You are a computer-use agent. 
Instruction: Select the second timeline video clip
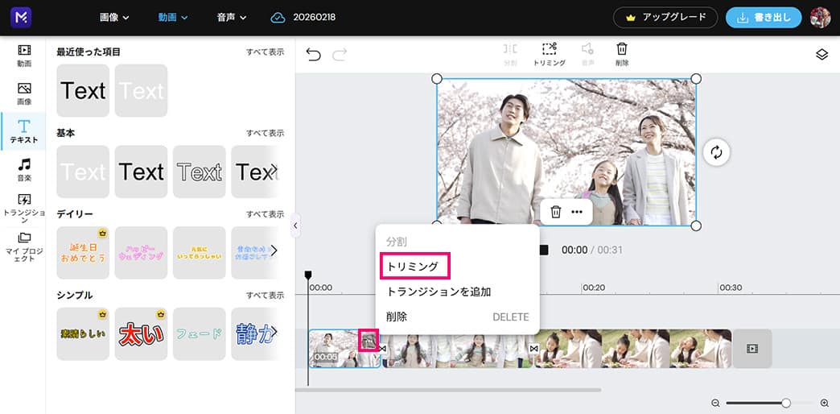(x=458, y=349)
